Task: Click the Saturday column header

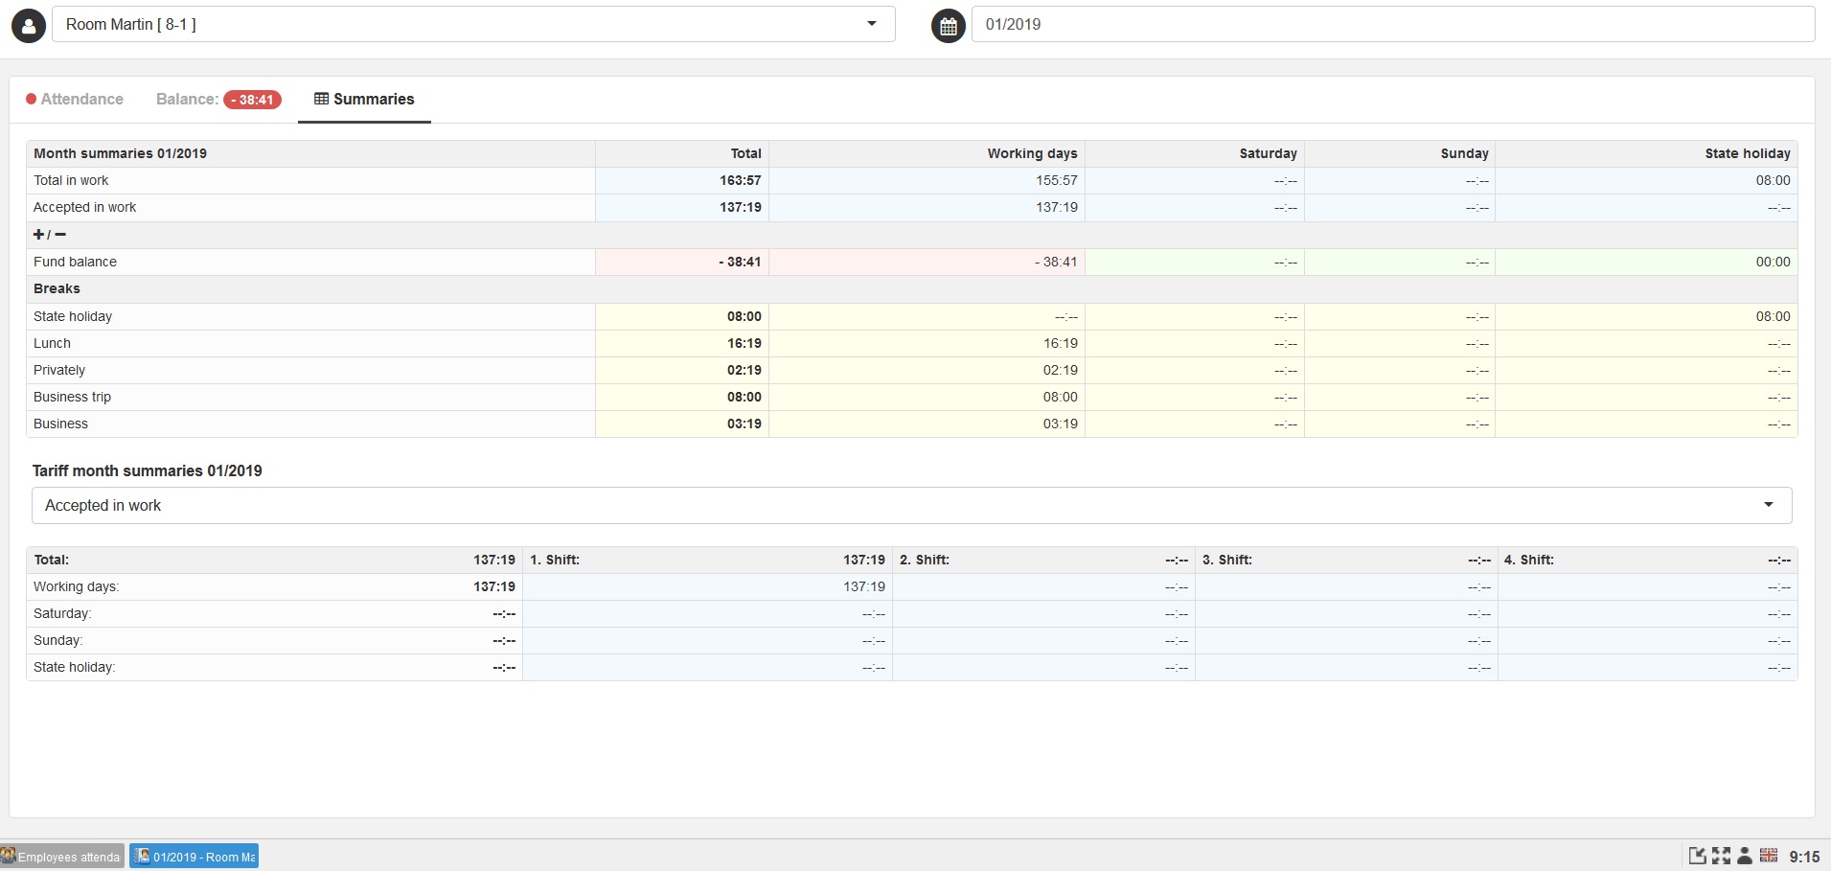Action: point(1269,153)
